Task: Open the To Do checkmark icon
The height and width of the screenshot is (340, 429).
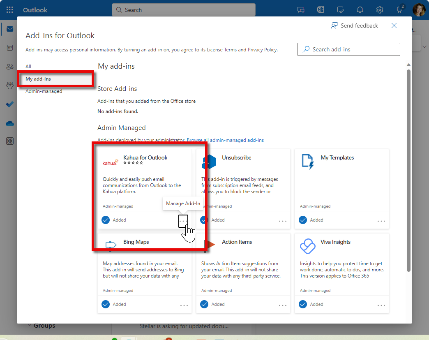Action: (10, 104)
